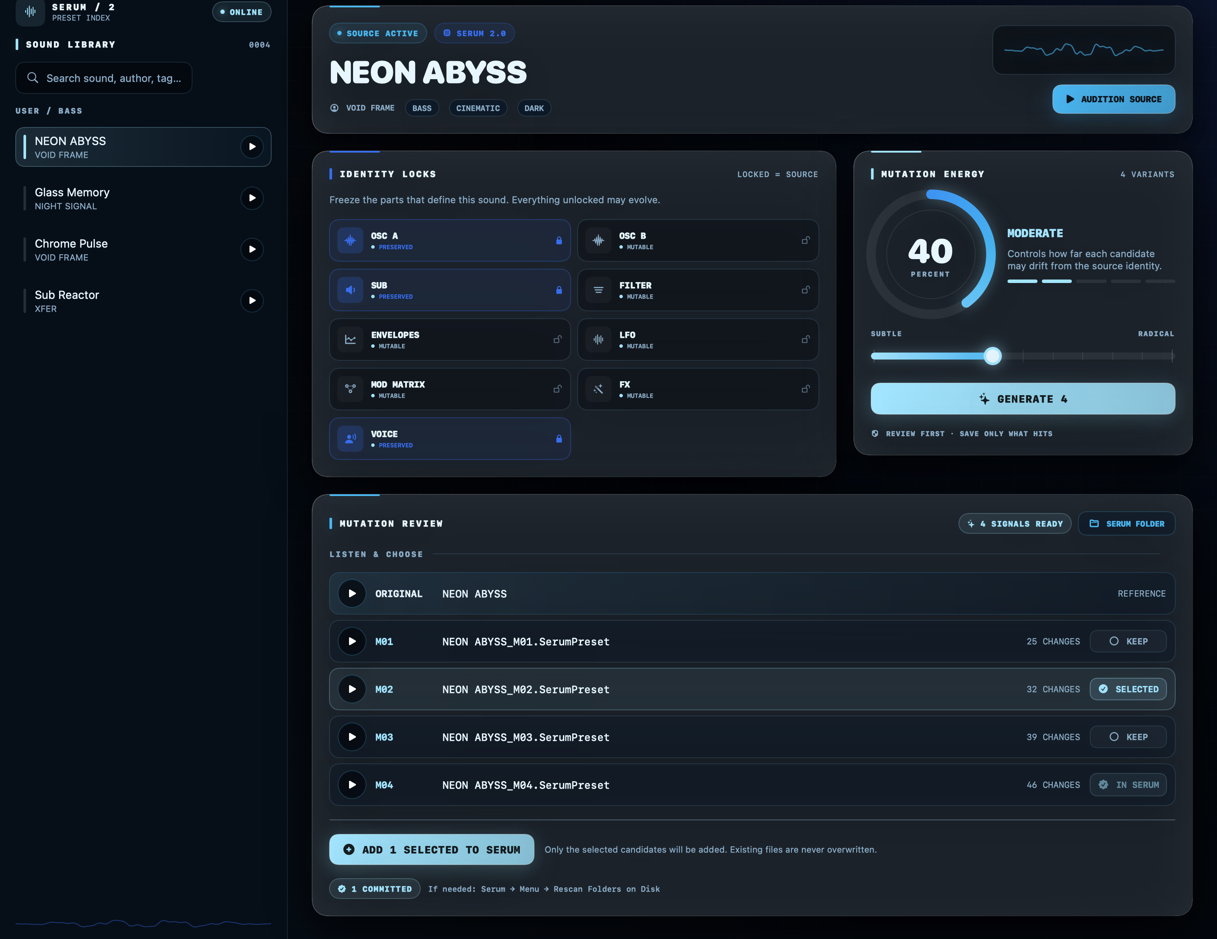Screen dimensions: 1217x939
Task: Click Generate 4 variants button
Action: [x=1023, y=399]
